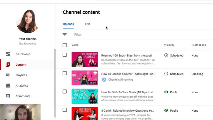213x120 pixels.
Task: Click the Restrictions column header
Action: [x=199, y=45]
